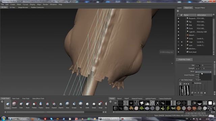Switch to the Image Browser tab
This screenshot has height=121, width=216.
(x=23, y=7)
